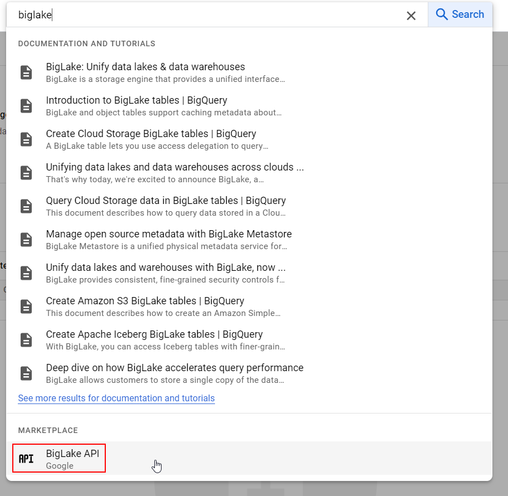Click the document icon beside 'Deep dive on how BigLake'
508x496 pixels.
[x=26, y=373]
